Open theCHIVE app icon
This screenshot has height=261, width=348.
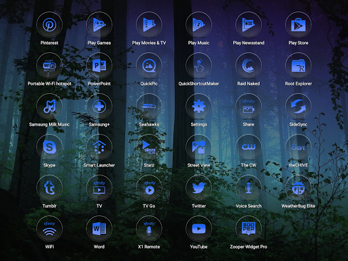pos(298,147)
